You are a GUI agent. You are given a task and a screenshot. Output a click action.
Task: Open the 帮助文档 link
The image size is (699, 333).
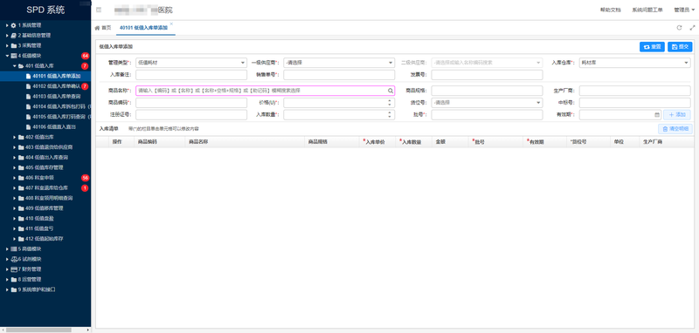click(610, 10)
